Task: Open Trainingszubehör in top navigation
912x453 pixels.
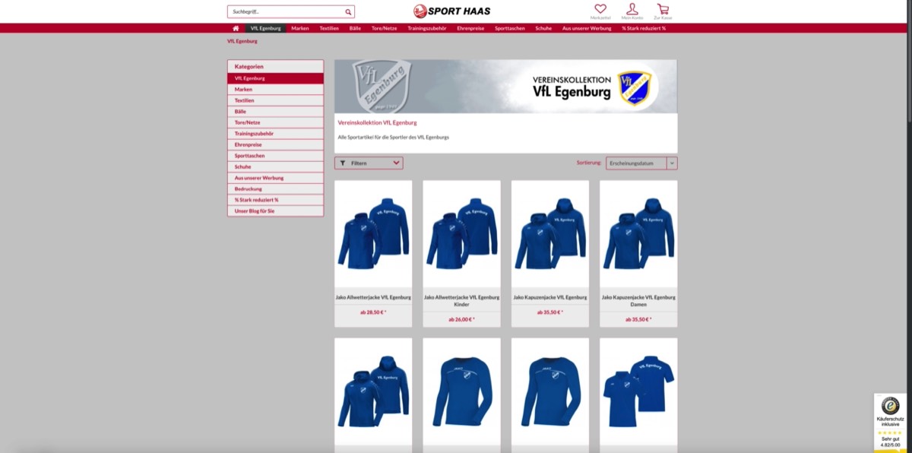Action: point(427,28)
